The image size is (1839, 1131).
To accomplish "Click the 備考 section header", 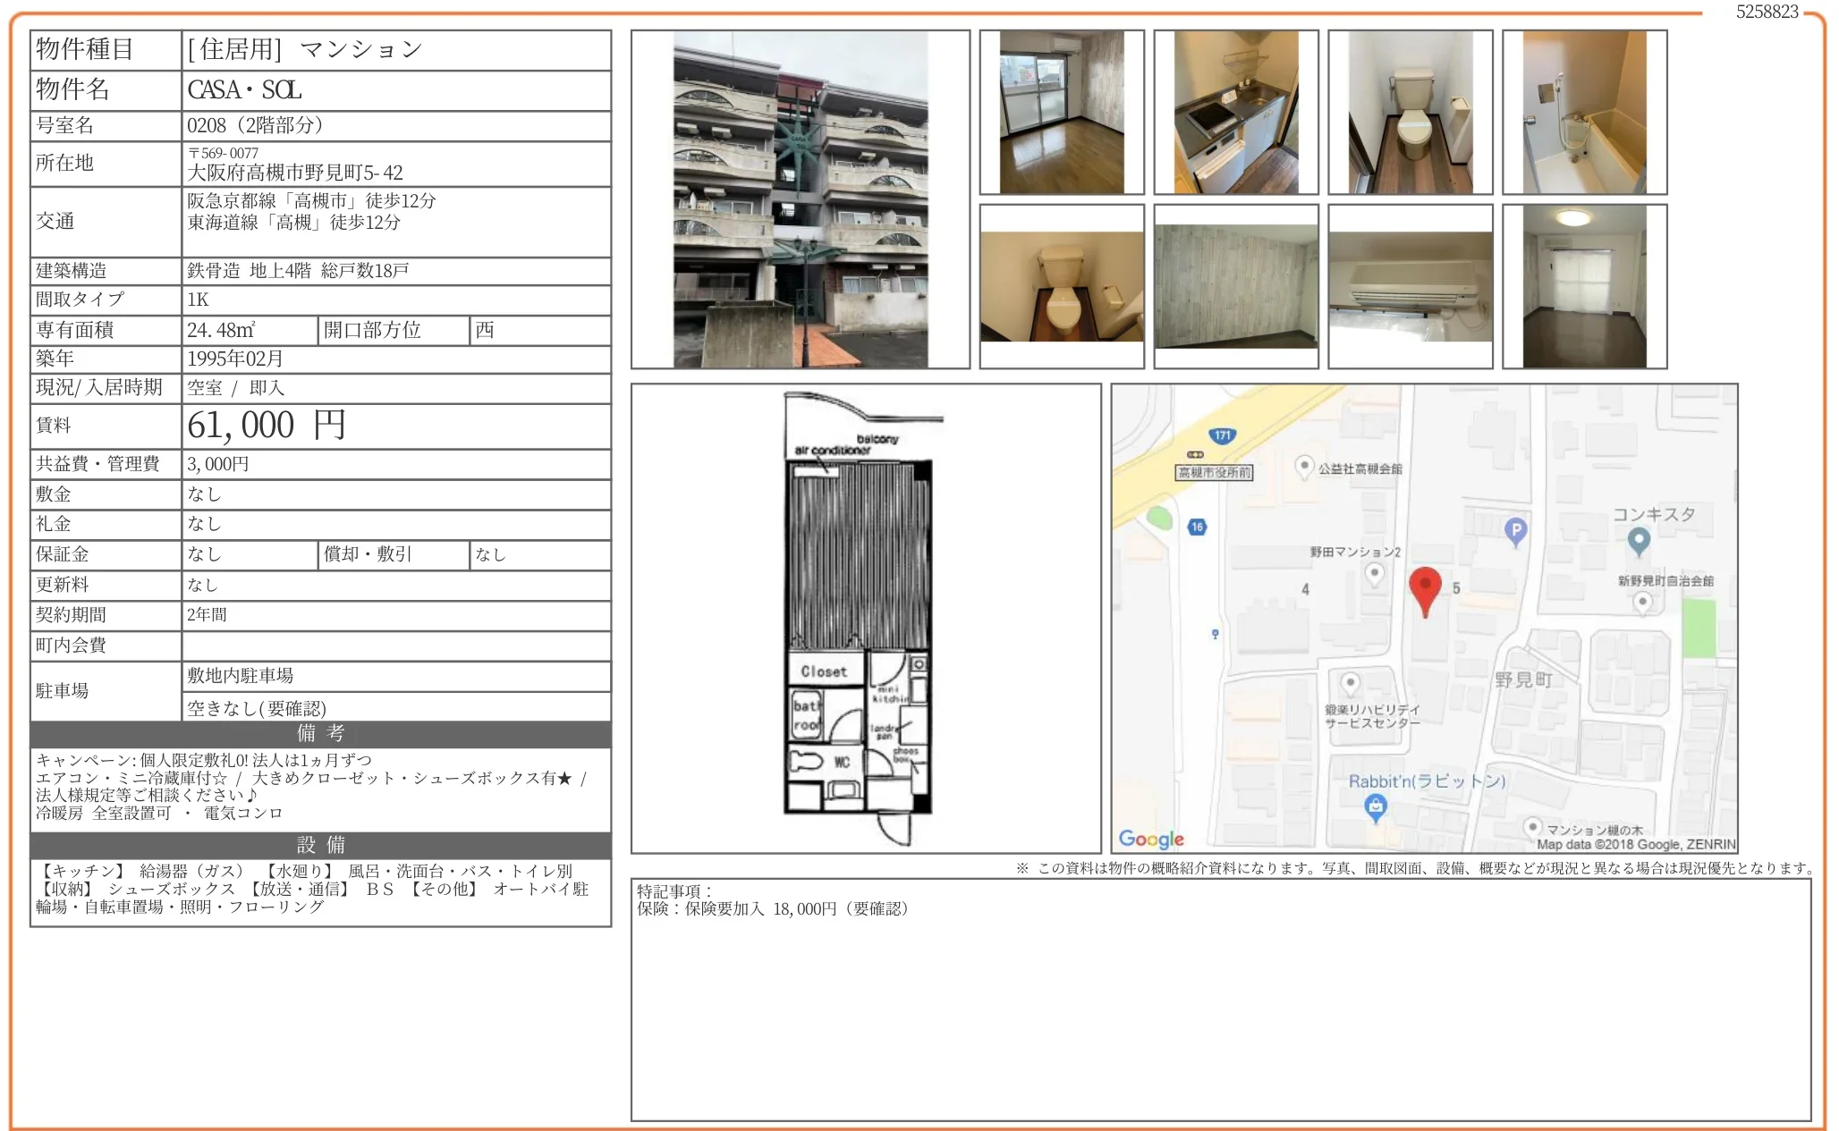I will pyautogui.click(x=320, y=734).
